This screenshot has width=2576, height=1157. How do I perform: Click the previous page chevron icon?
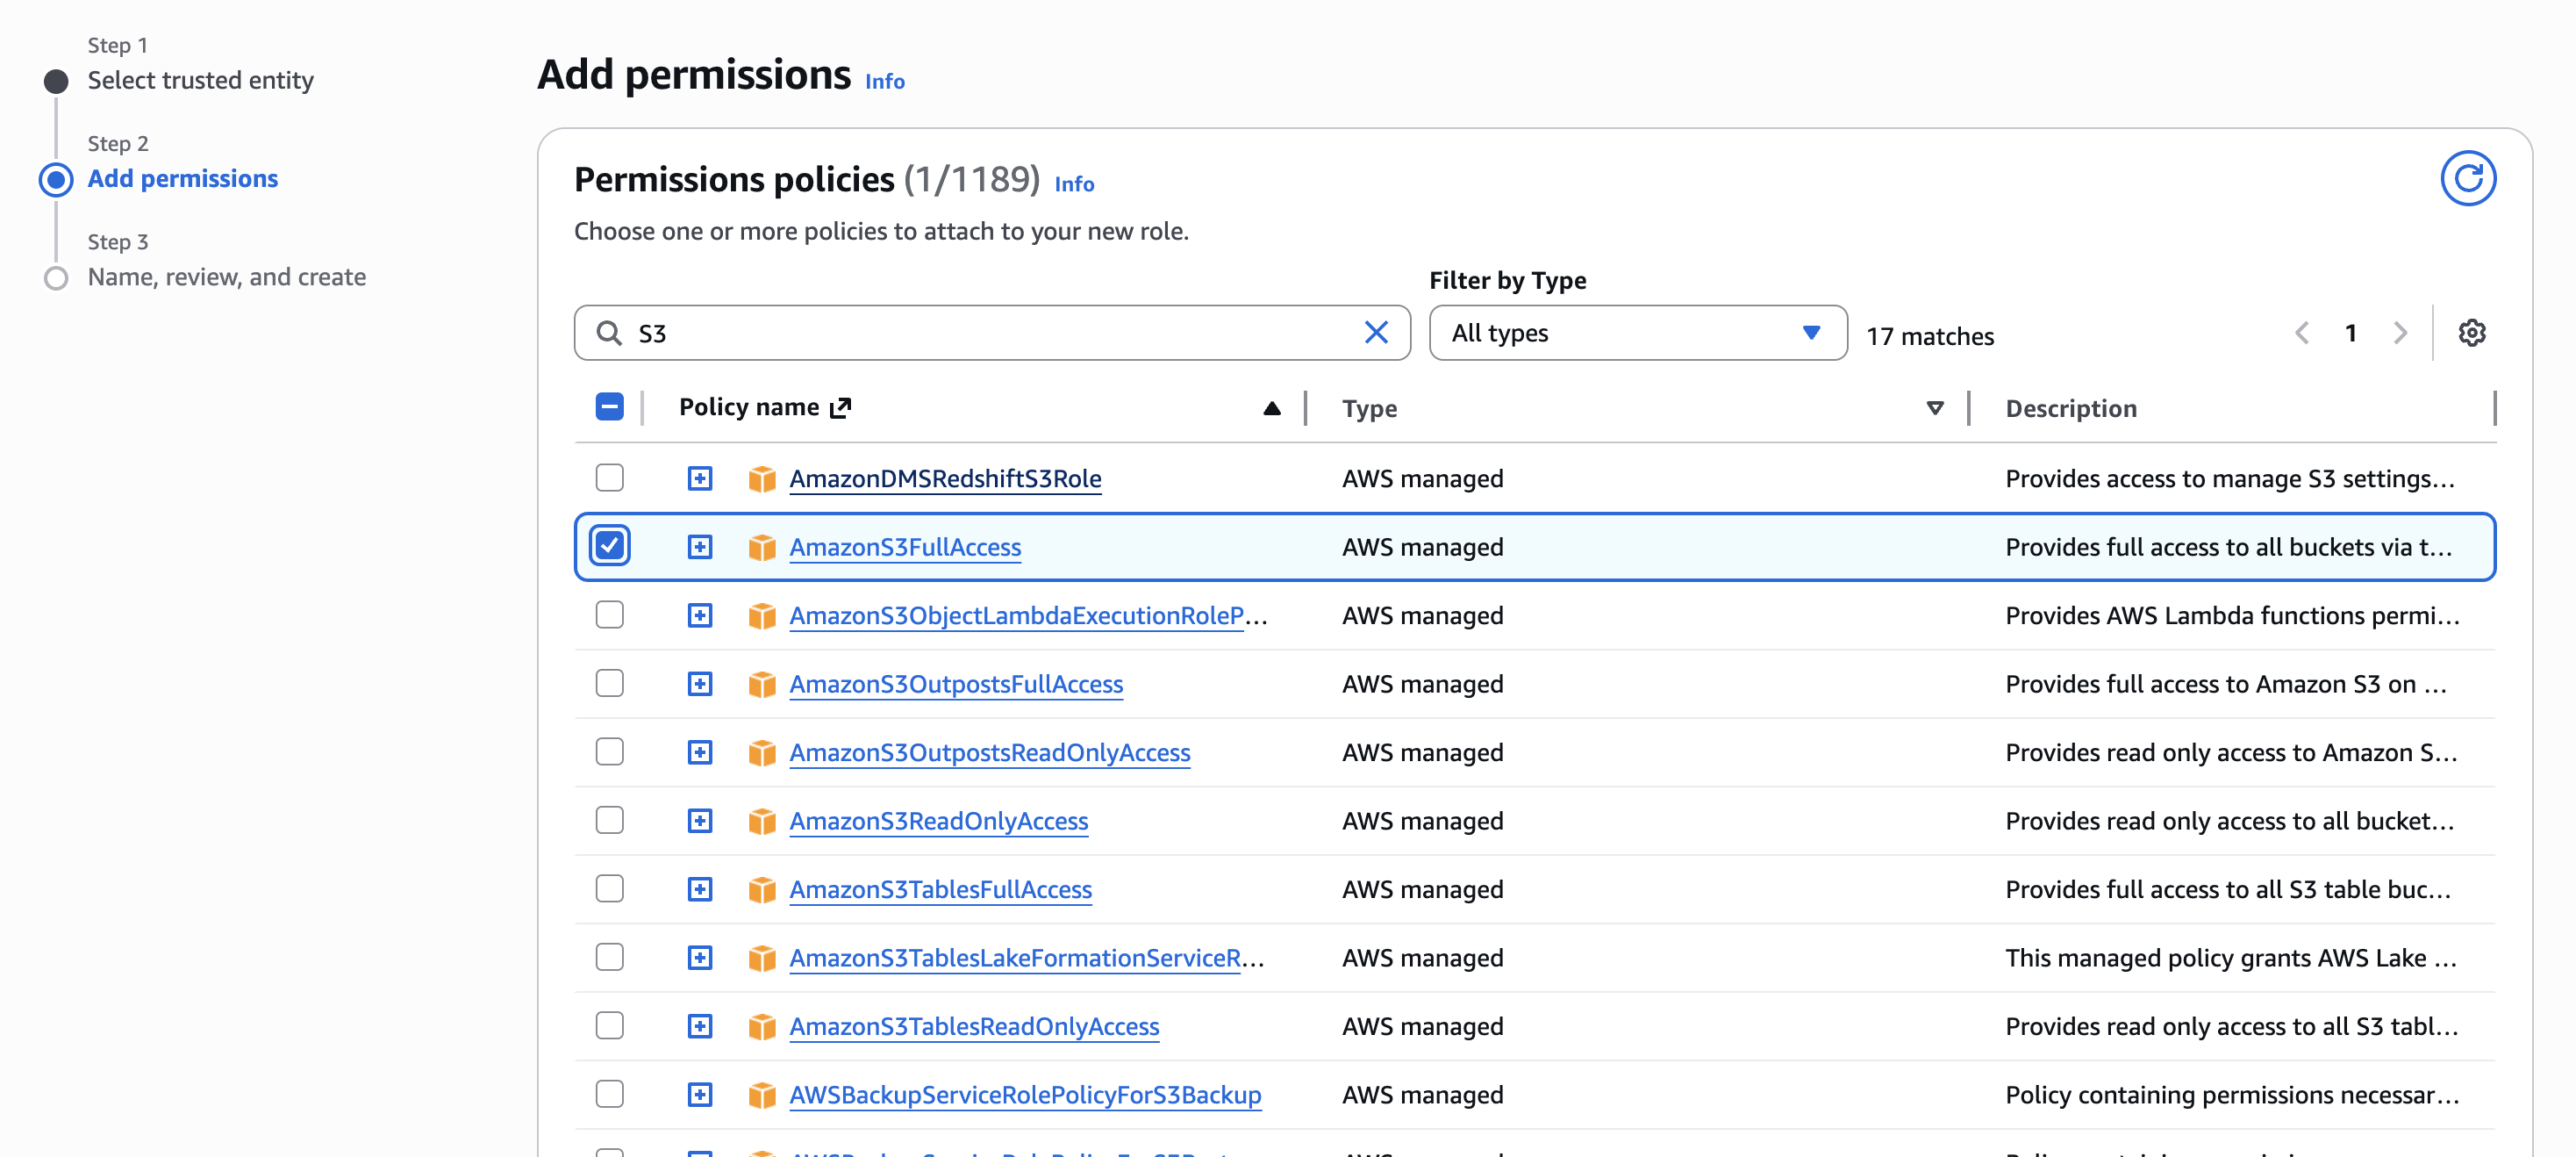[2303, 334]
